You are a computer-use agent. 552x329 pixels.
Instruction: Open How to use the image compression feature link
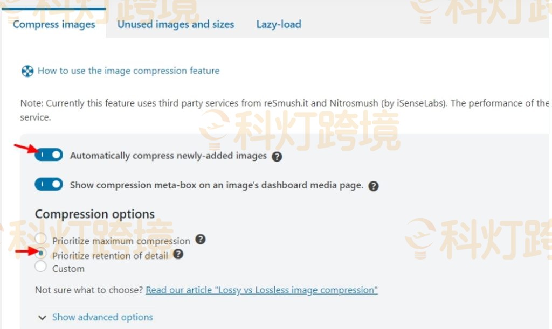pos(128,71)
